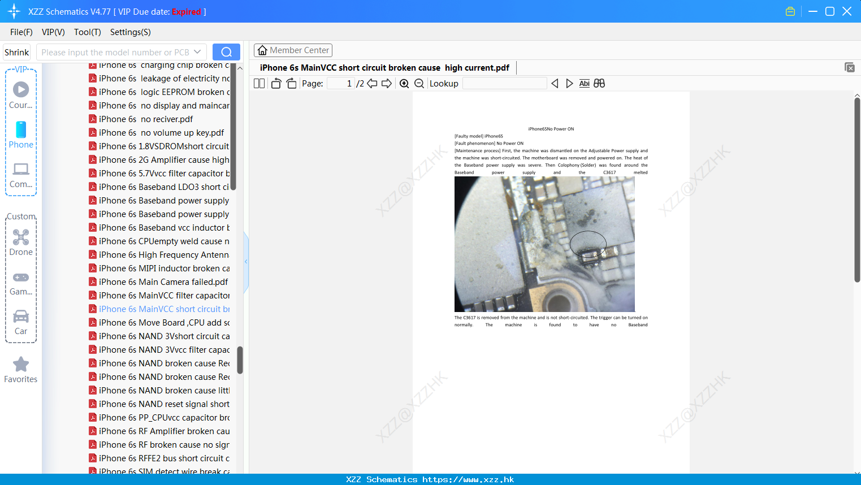Viewport: 861px width, 485px height.
Task: Click the binoculars search icon
Action: (599, 84)
